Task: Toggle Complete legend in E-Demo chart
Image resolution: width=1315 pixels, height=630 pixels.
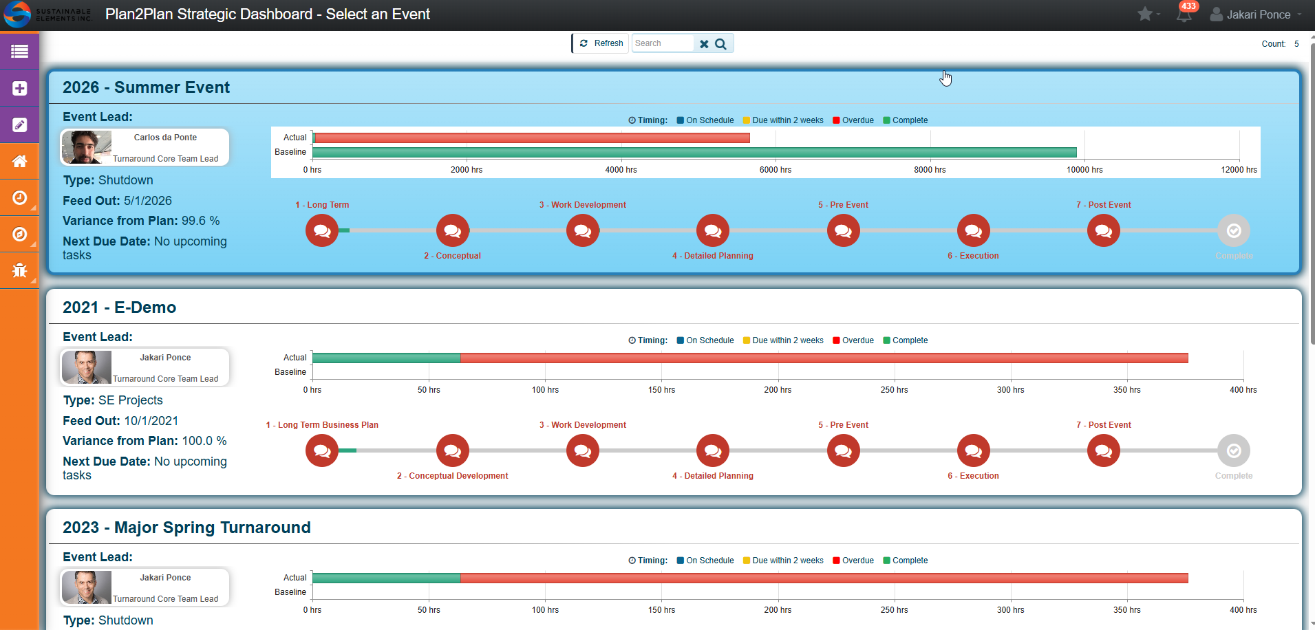Action: 906,340
